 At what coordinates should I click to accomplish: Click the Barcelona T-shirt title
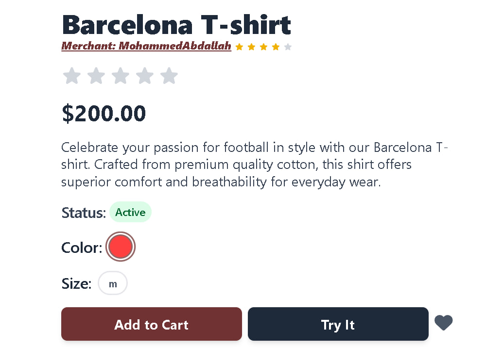click(x=176, y=25)
